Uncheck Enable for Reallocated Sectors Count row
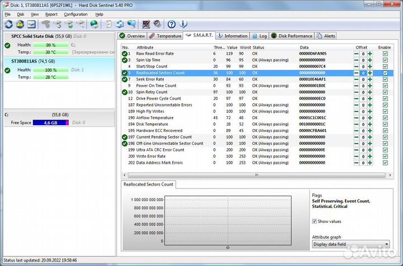The width and height of the screenshot is (403, 266). coord(385,73)
